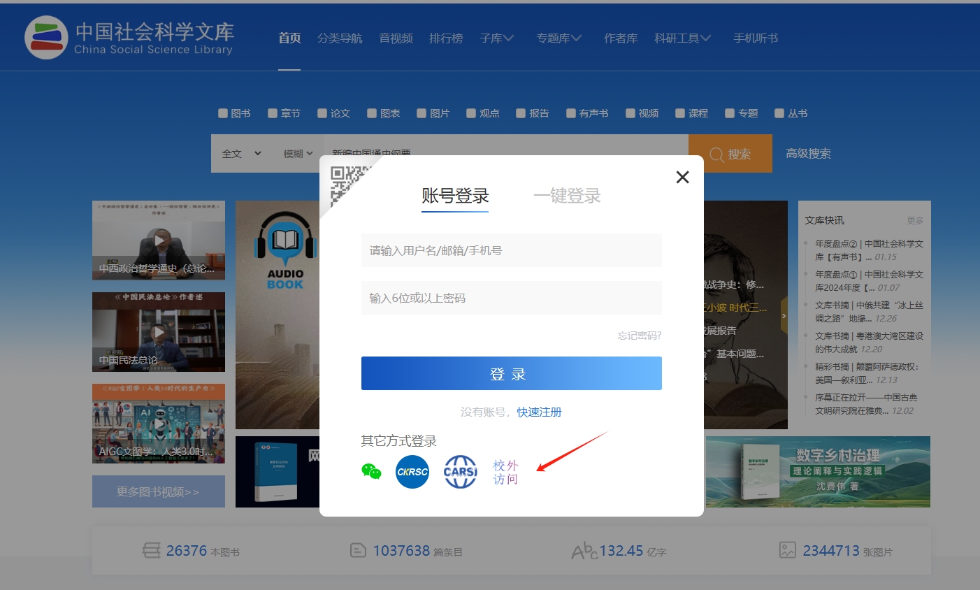Open 音视频 in navigation bar
The width and height of the screenshot is (980, 590).
tap(396, 38)
